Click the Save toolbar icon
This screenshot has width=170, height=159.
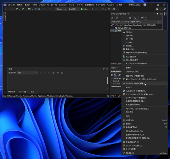(35, 9)
